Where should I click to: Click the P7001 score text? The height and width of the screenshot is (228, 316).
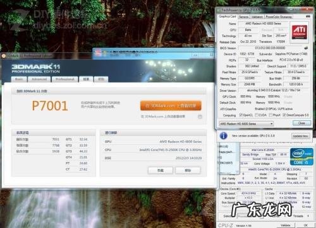pyautogui.click(x=50, y=106)
